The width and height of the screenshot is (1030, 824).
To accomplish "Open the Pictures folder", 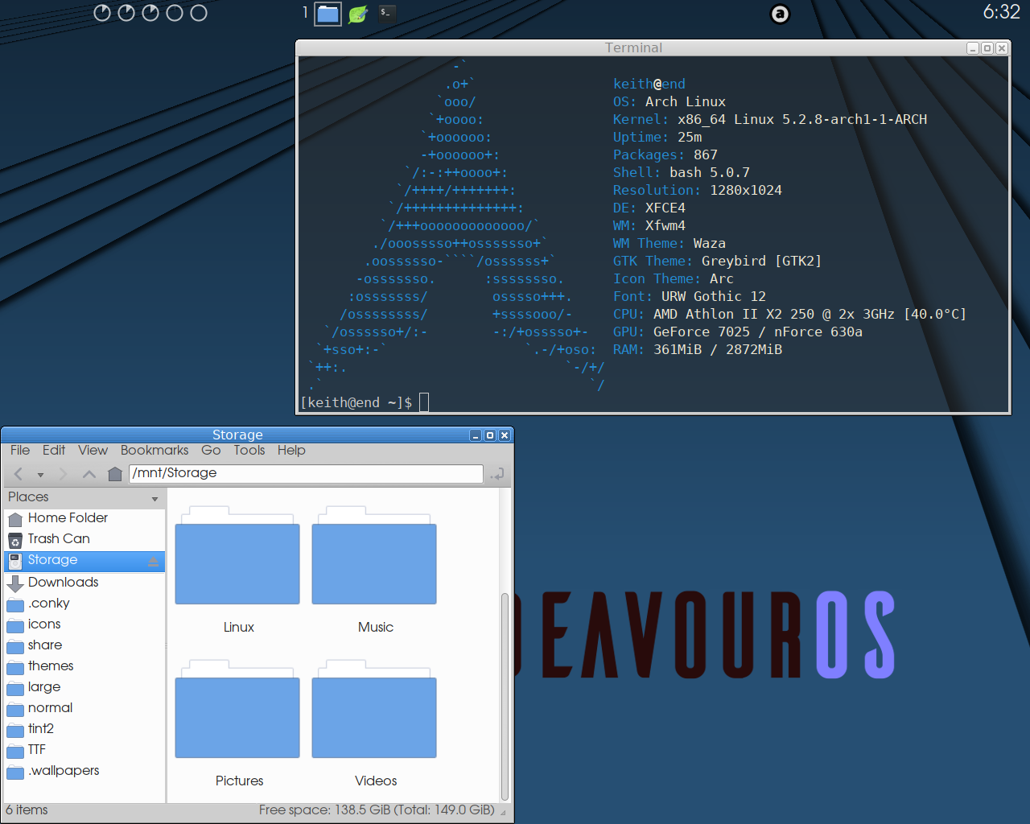I will pyautogui.click(x=238, y=724).
